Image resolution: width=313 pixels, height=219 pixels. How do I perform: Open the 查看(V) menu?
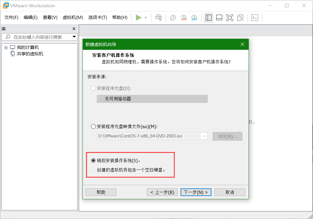pyautogui.click(x=50, y=17)
